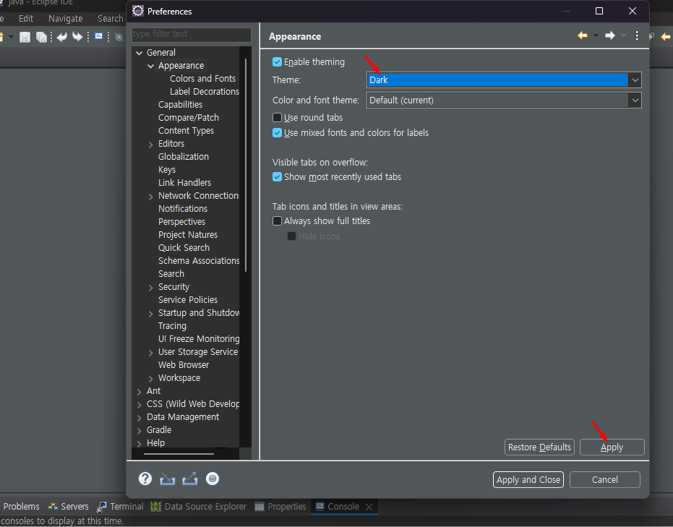Click the Redo arrow in Eclipse toolbar
673x527 pixels.
tap(77, 37)
